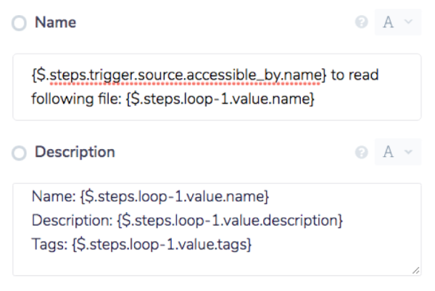Viewport: 435px width, 291px height.
Task: Select the Description field radio circle
Action: click(x=20, y=153)
